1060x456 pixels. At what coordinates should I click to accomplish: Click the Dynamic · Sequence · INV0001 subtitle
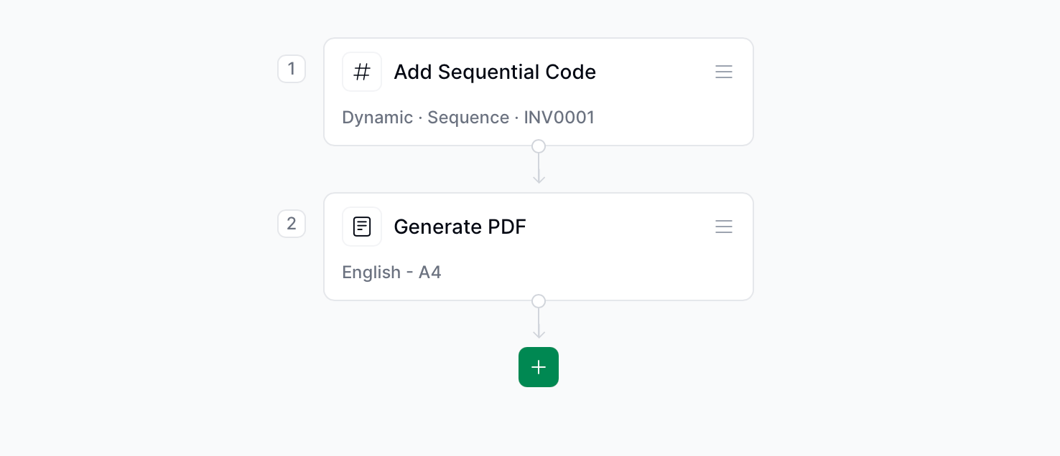468,118
